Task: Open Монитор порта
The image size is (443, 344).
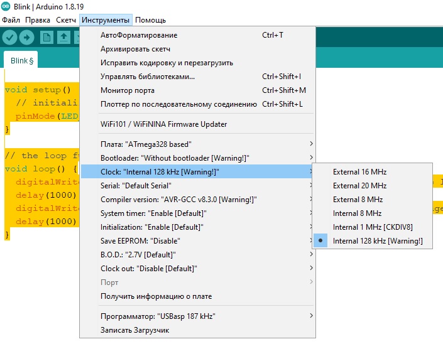Action: (197, 90)
